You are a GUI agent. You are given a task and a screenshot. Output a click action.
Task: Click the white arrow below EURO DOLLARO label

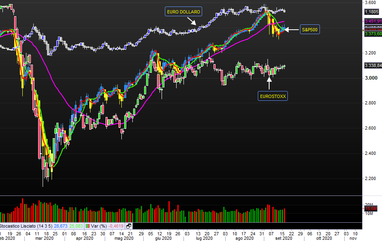[192, 22]
